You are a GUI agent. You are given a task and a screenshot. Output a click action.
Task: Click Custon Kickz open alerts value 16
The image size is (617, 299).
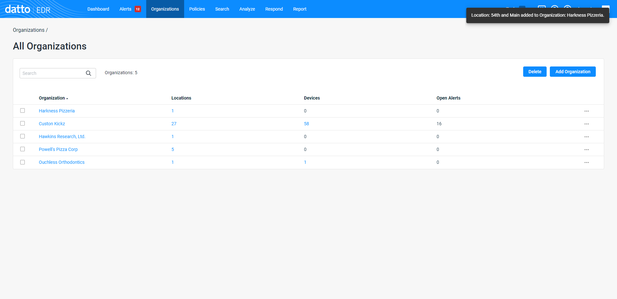click(439, 124)
